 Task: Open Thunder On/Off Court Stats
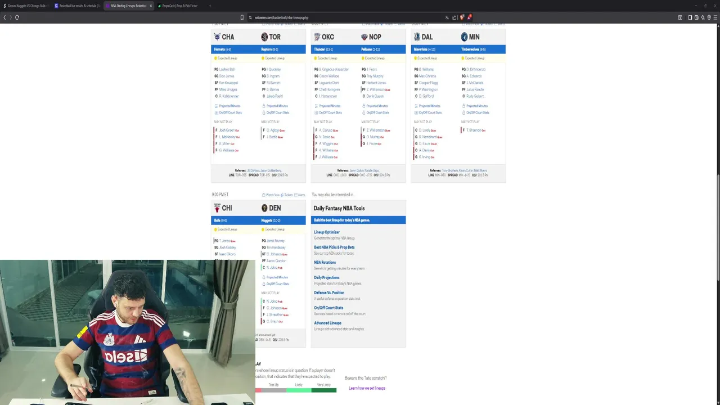pyautogui.click(x=328, y=112)
